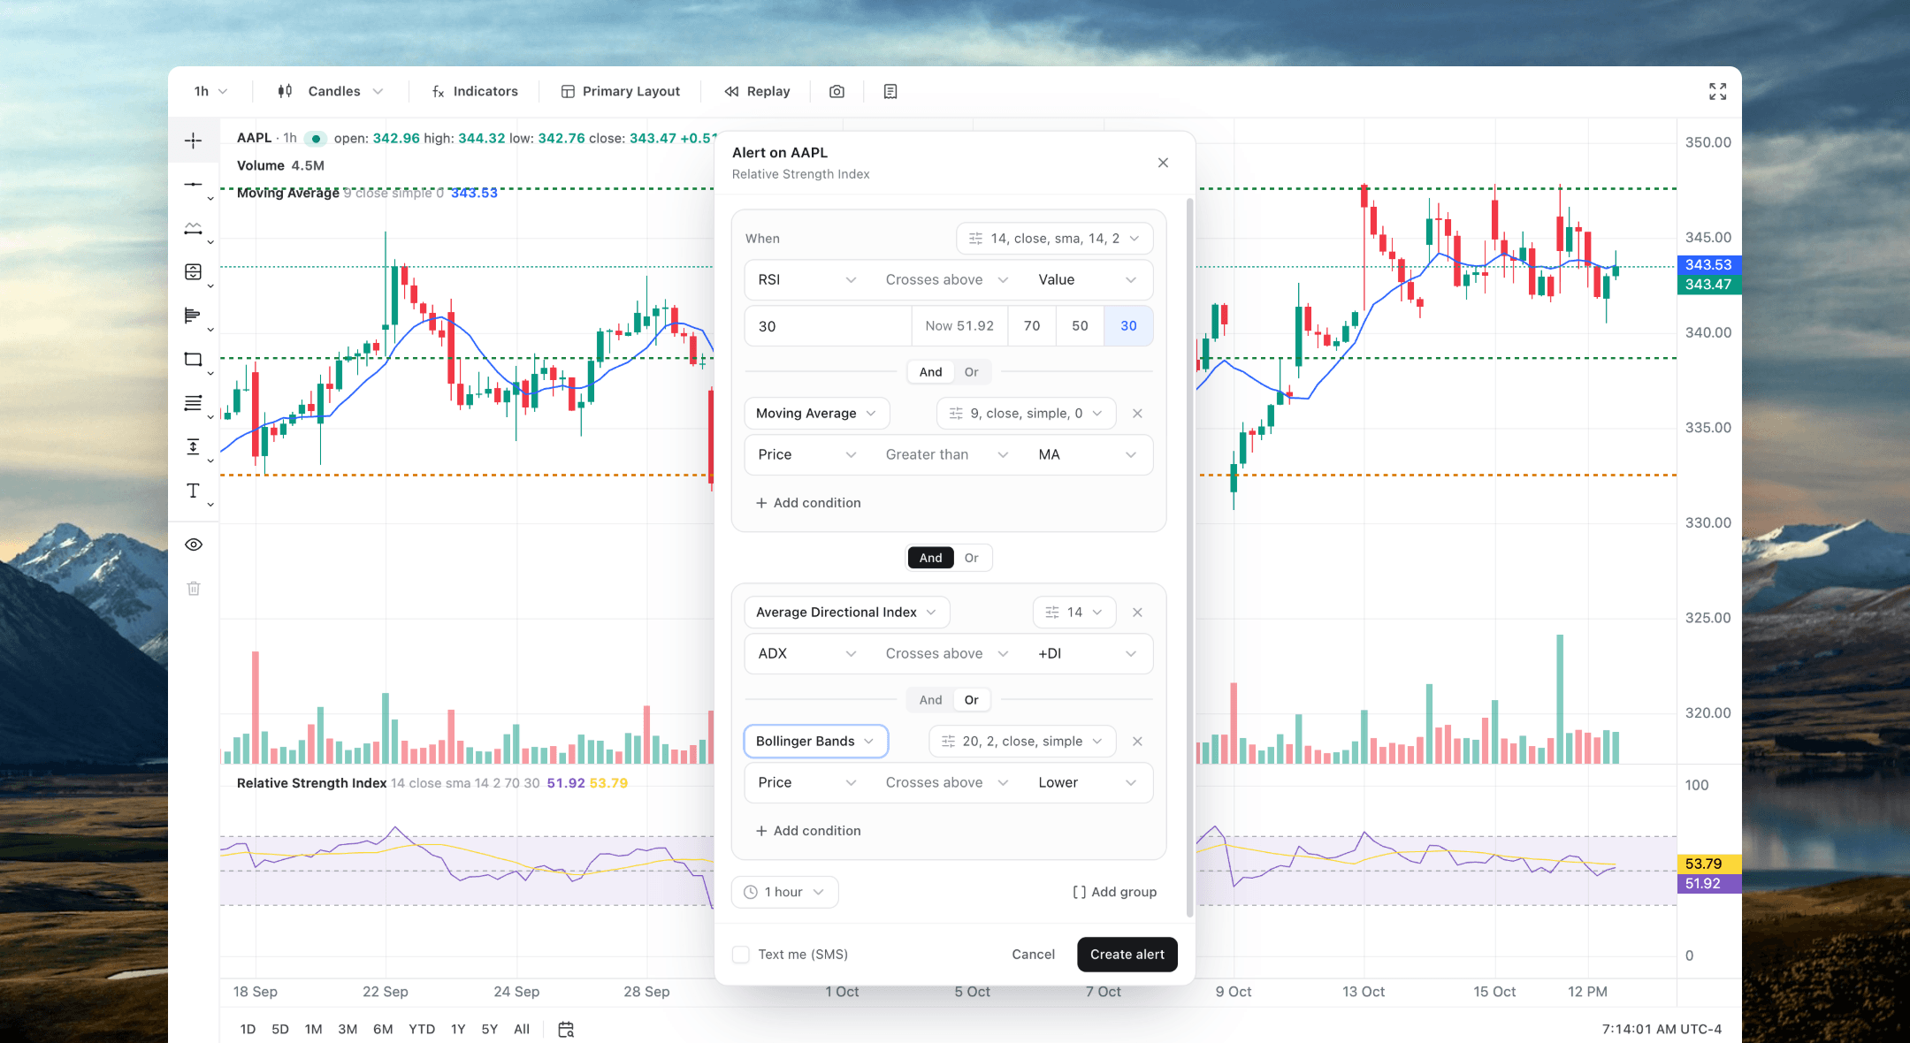Open RSI settings 14, close, sma dropdown
Screen dimensions: 1910x1043
click(x=1054, y=239)
